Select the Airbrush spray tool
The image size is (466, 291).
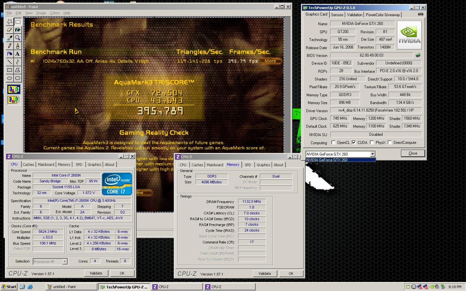[x=10, y=54]
